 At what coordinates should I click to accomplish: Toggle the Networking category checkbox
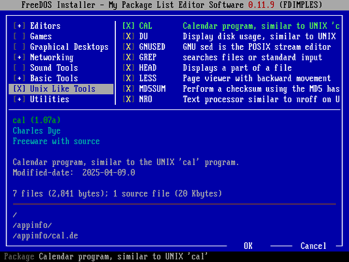coord(20,58)
